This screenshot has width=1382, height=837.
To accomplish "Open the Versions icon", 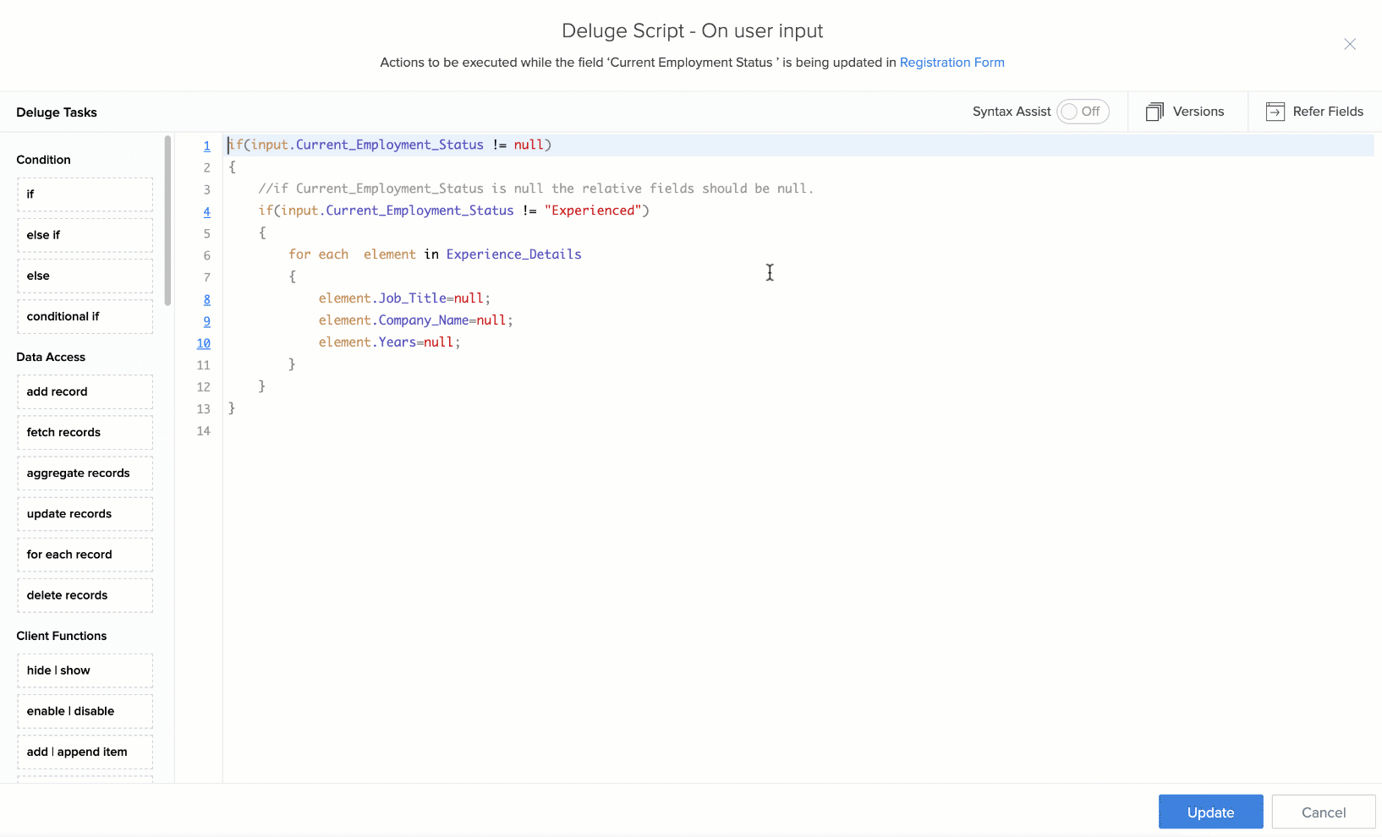I will pos(1154,112).
